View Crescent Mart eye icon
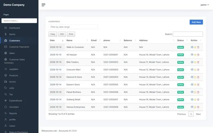This screenshot has width=213, height=133. (192, 69)
